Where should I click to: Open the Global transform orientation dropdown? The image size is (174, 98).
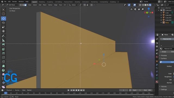73,5
